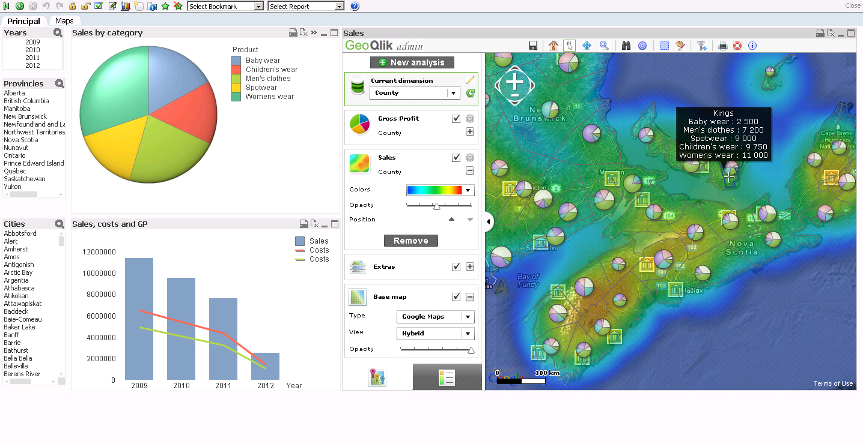Print the map using the printer icon

(x=722, y=45)
